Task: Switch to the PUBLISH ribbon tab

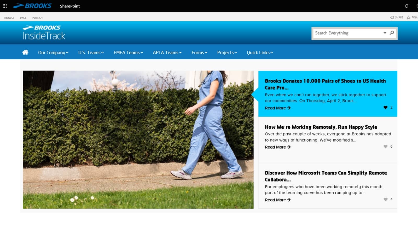Action: pyautogui.click(x=37, y=18)
